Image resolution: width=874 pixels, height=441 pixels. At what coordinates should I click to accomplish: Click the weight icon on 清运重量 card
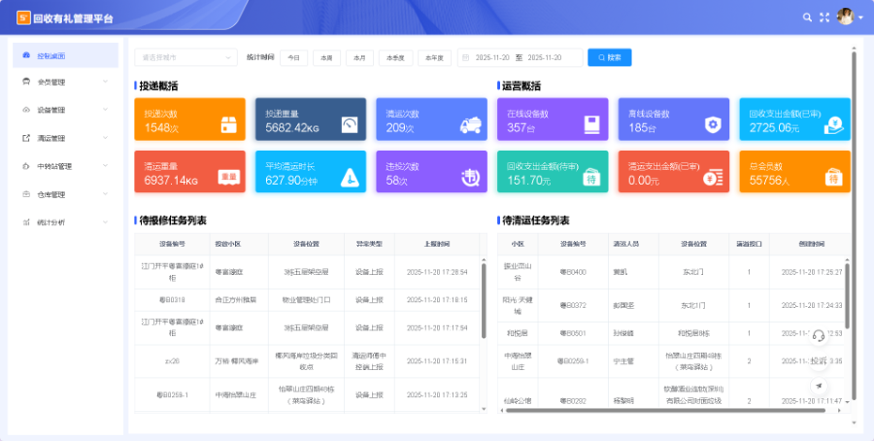229,178
